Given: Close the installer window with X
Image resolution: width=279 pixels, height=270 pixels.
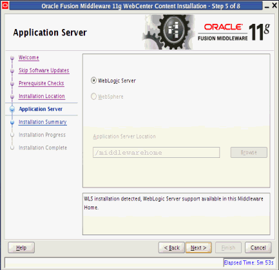Looking at the screenshot, I should (274, 6).
